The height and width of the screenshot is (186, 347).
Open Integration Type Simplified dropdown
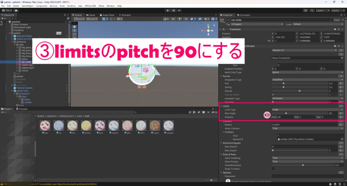(x=308, y=79)
